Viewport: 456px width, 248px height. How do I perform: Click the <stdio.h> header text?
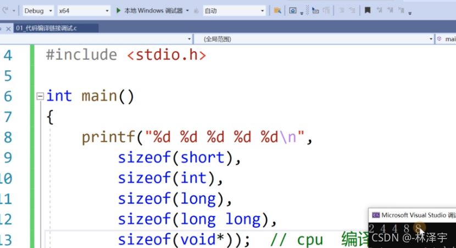[x=166, y=55]
